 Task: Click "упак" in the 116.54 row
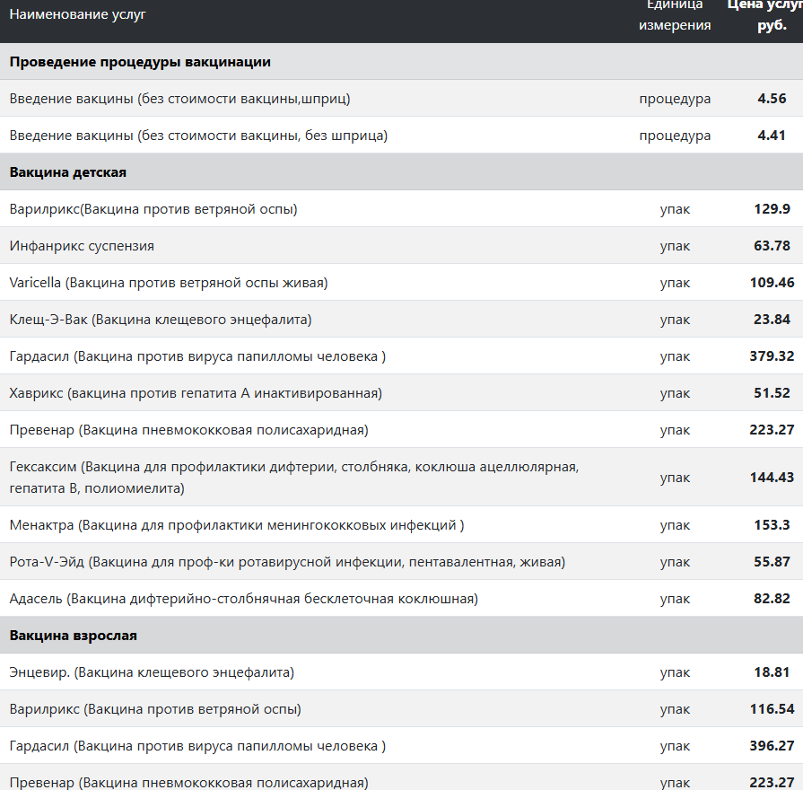[675, 710]
